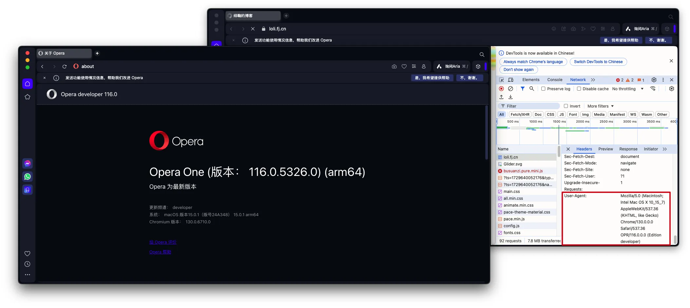Filter requests by Fetch/XHR
The height and width of the screenshot is (308, 690).
(x=520, y=114)
